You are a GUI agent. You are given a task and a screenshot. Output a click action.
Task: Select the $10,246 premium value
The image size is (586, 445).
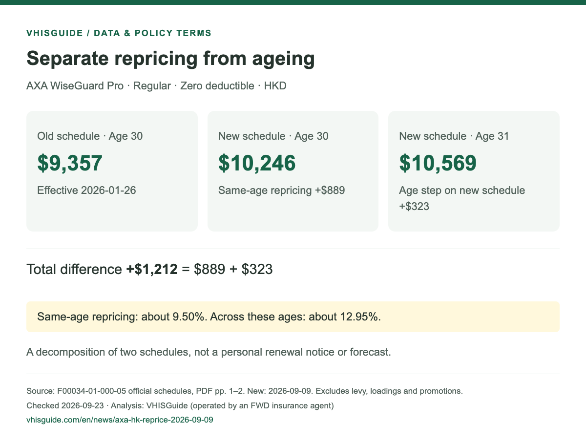pos(257,163)
